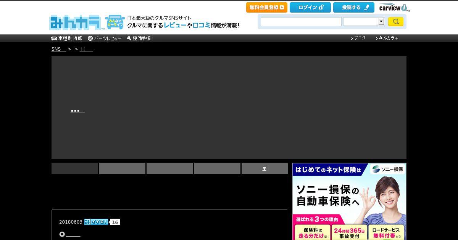Click the ログイン button
The width and height of the screenshot is (458, 240).
point(310,8)
